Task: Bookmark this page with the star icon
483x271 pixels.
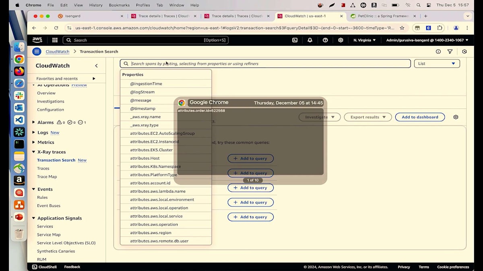Action: (x=402, y=28)
